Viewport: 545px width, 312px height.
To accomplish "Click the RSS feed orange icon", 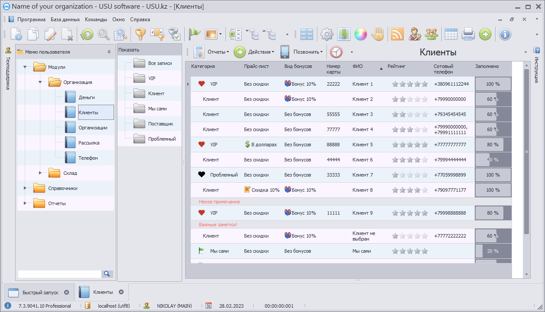I will pos(397,34).
